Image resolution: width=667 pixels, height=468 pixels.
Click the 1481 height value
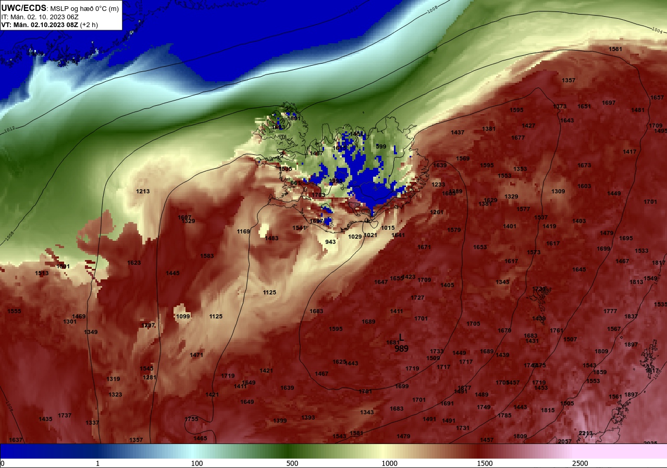[638, 110]
